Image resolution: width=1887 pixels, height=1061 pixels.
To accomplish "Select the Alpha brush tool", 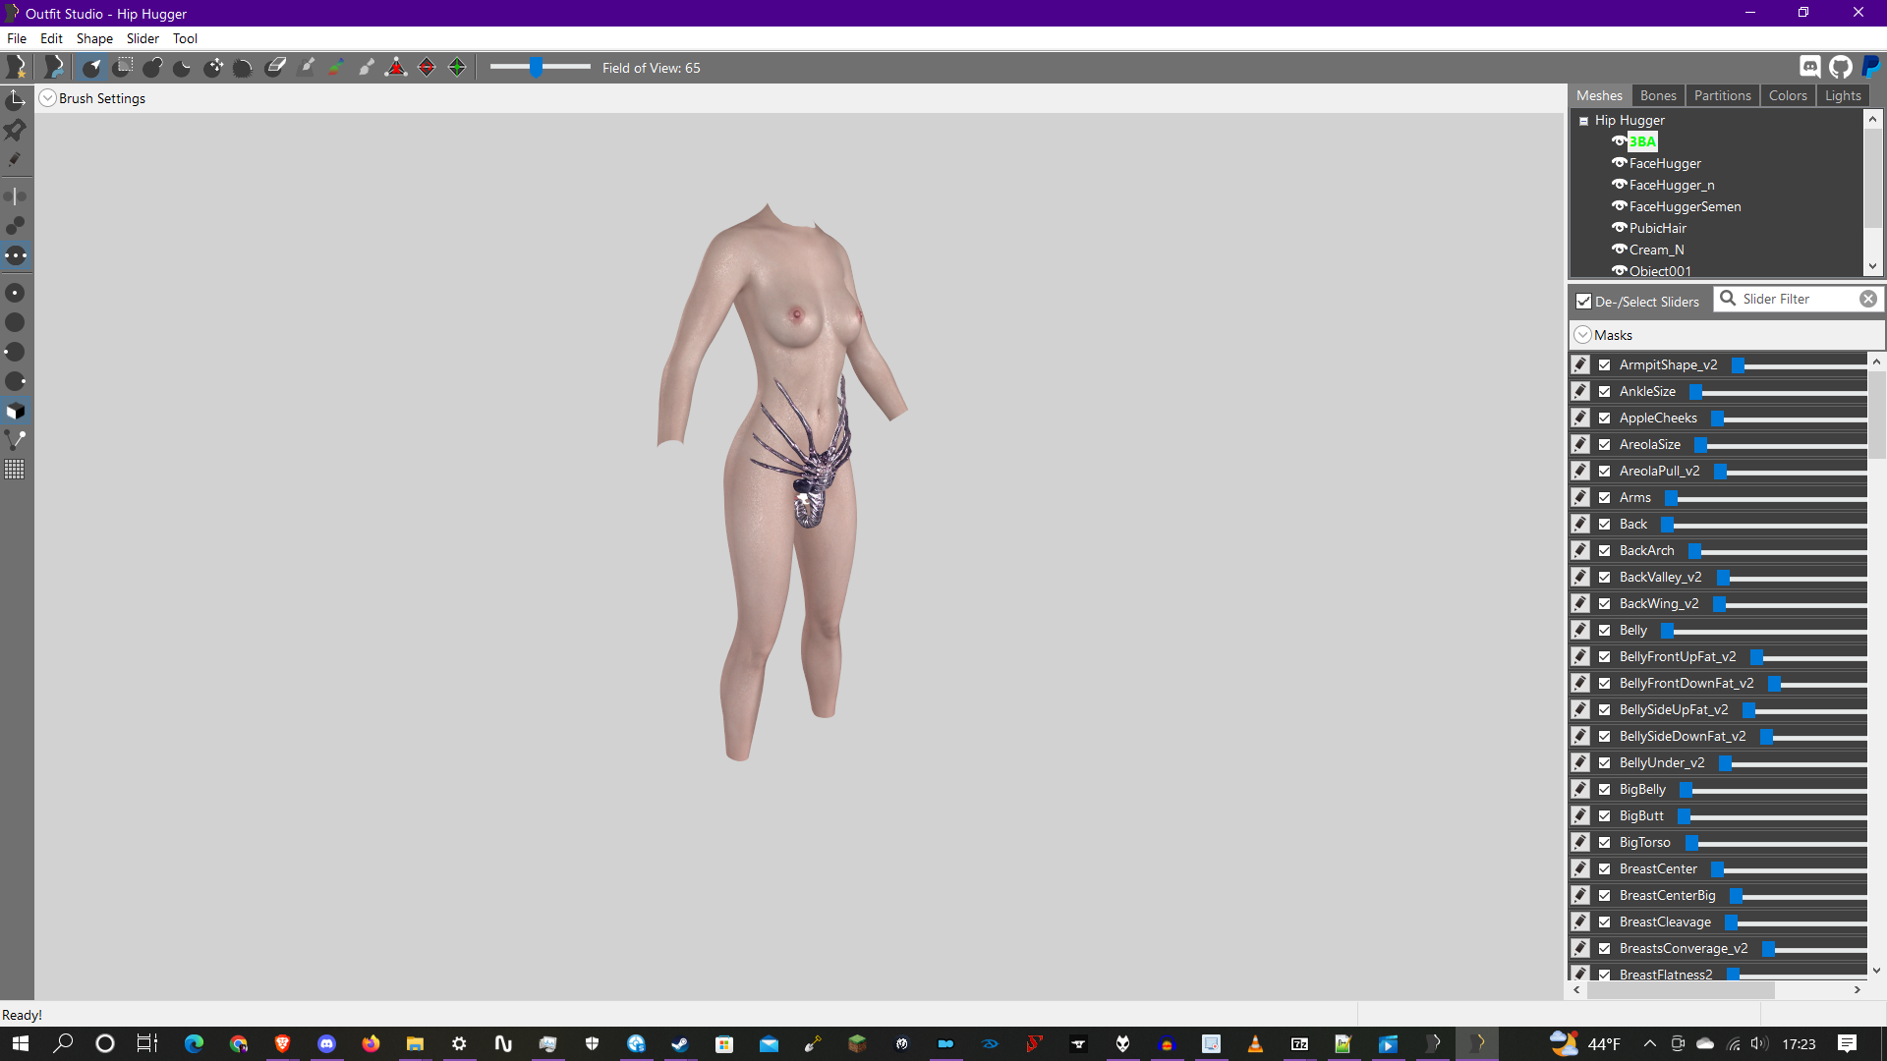I will click(x=367, y=67).
